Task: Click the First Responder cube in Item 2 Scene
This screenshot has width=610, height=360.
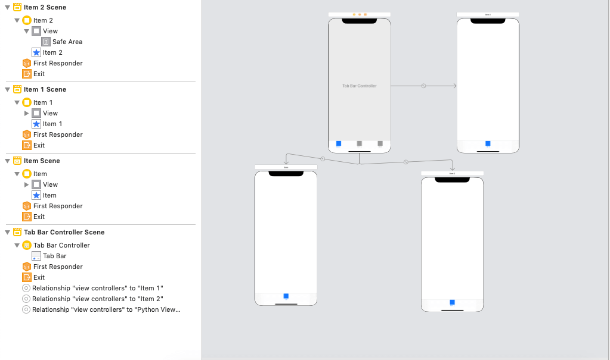Action: tap(26, 63)
